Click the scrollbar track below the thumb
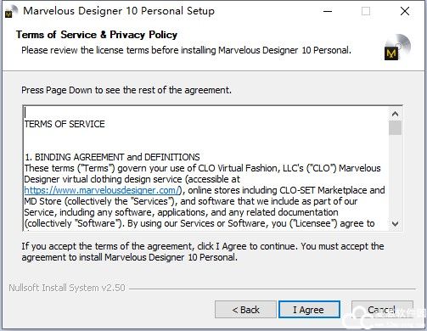Viewport: 427px width, 331px height. coord(395,177)
